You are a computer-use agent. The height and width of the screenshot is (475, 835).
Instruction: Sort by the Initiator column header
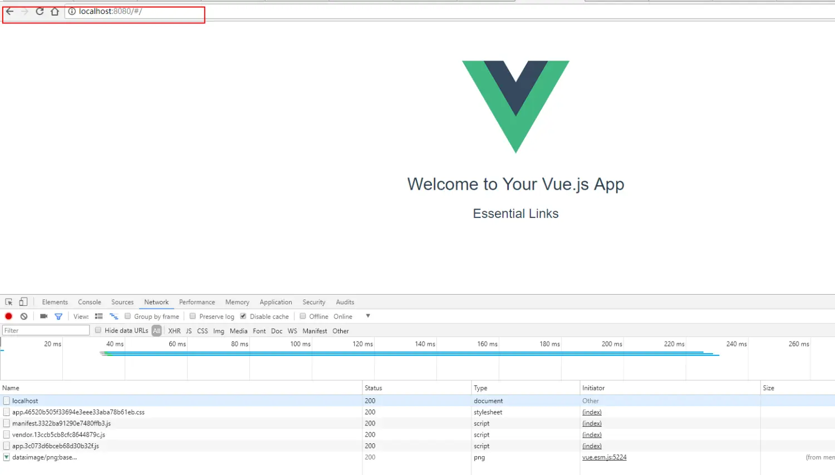670,388
